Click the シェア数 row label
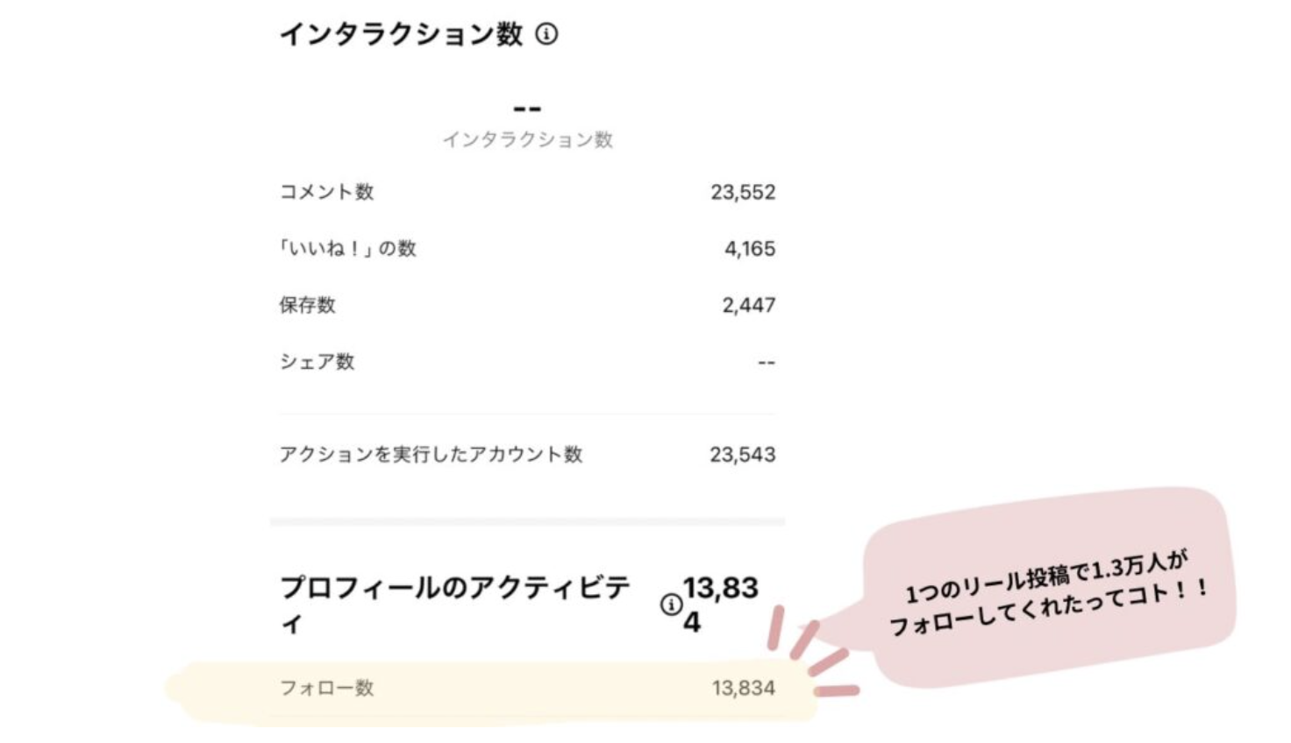 317,362
